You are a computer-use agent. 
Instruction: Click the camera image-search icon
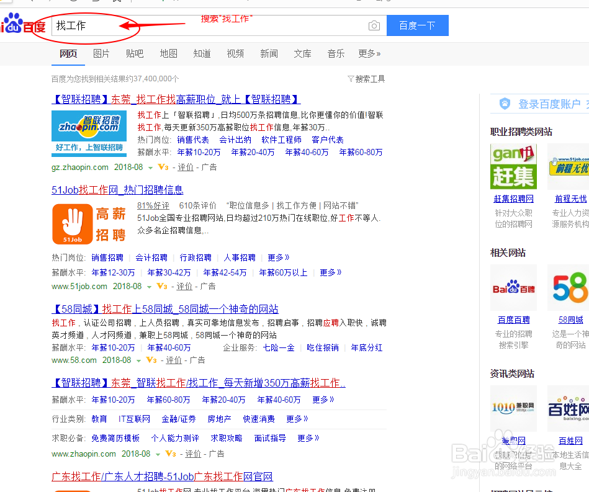click(x=374, y=25)
